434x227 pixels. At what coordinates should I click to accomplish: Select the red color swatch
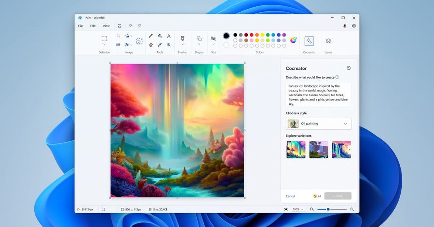coord(252,35)
